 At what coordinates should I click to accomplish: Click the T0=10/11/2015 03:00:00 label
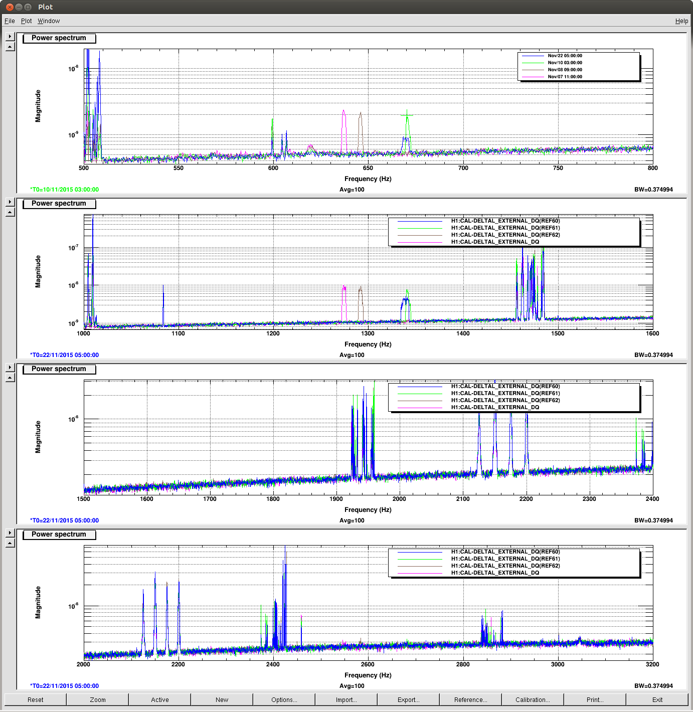click(64, 190)
